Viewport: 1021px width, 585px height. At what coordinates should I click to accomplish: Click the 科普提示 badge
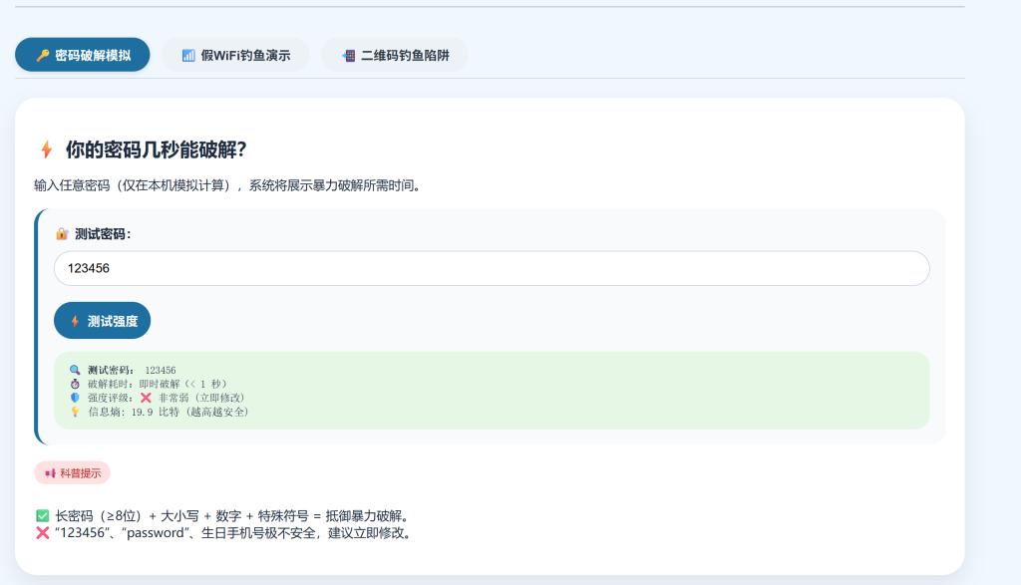(72, 473)
